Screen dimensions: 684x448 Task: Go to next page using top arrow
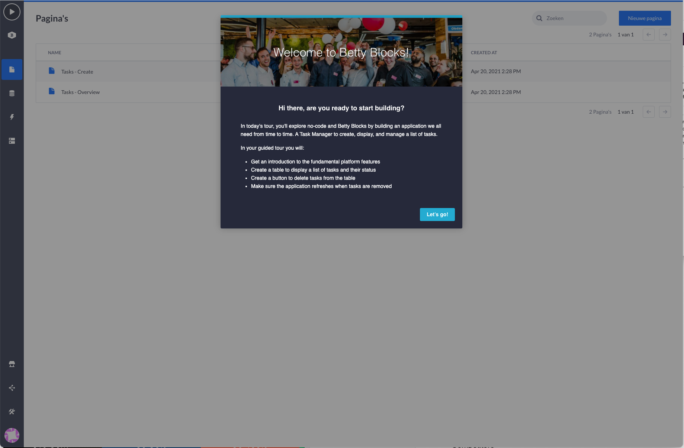pyautogui.click(x=665, y=35)
